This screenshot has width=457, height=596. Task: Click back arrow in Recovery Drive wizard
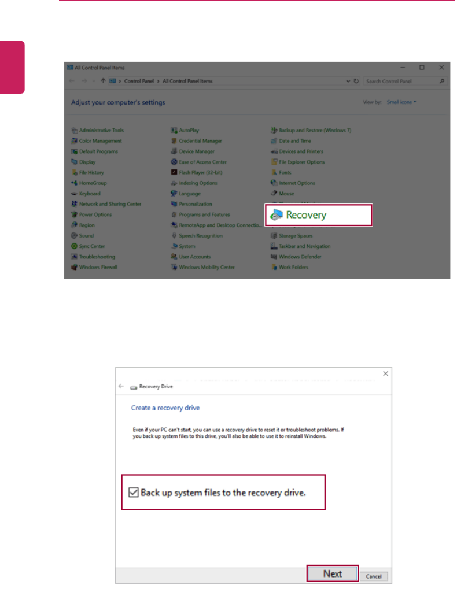pos(121,386)
